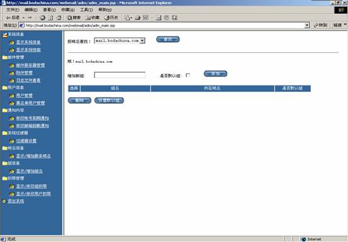Go to the Home page icon
This screenshot has height=242, width=348.
click(59, 18)
